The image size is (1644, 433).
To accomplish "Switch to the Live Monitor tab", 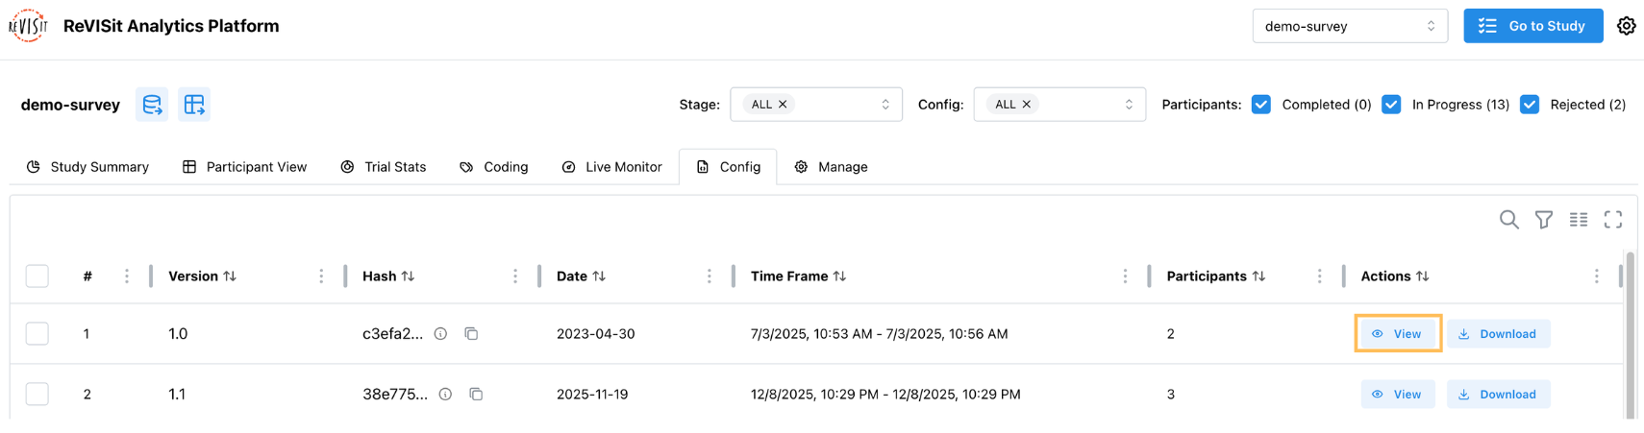I will [x=612, y=167].
